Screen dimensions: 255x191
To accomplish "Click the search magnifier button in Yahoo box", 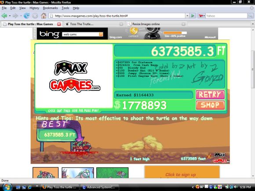I will (250, 16).
